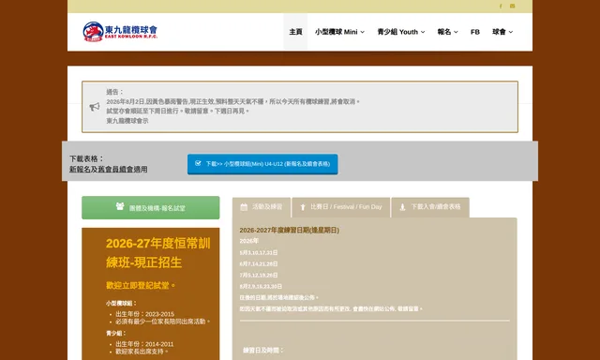Click the 通告： notice heading

pyautogui.click(x=115, y=92)
